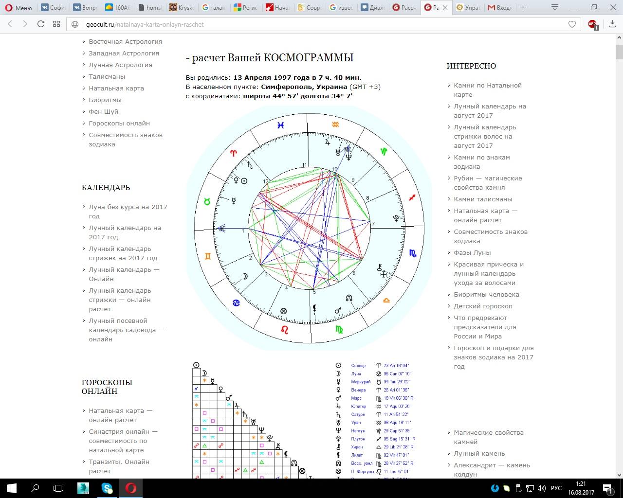Viewport: 623px width, 498px height.
Task: Click the address bar URL field
Action: pyautogui.click(x=316, y=24)
